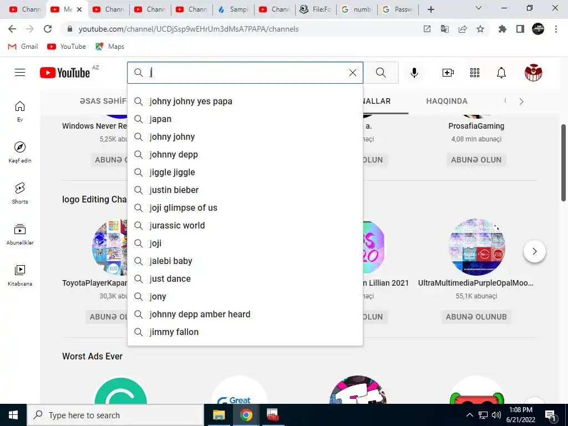Start voice search with the microphone icon
This screenshot has height=426, width=568.
pos(414,73)
